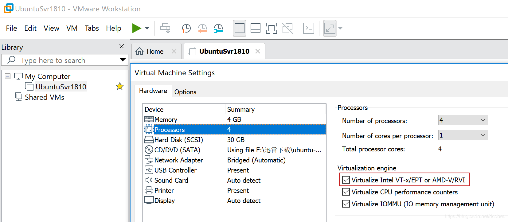Open the library search dropdown arrow
This screenshot has height=222, width=508.
pyautogui.click(x=123, y=60)
